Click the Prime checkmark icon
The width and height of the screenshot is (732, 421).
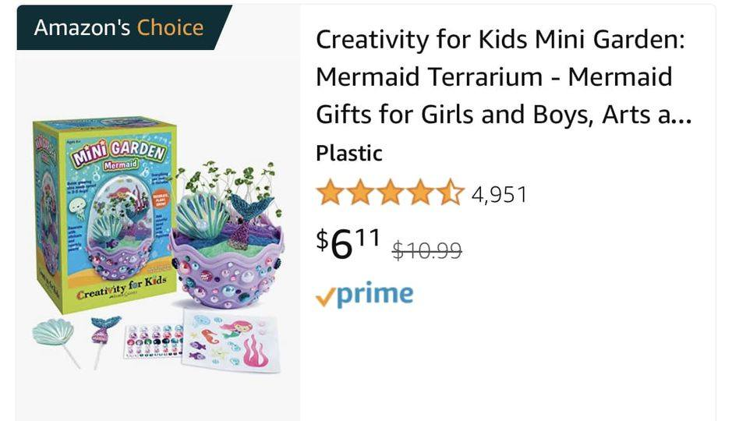point(326,297)
